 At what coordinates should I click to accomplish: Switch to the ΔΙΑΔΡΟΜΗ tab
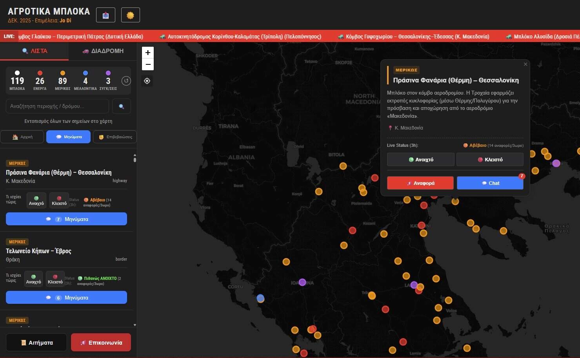(103, 51)
